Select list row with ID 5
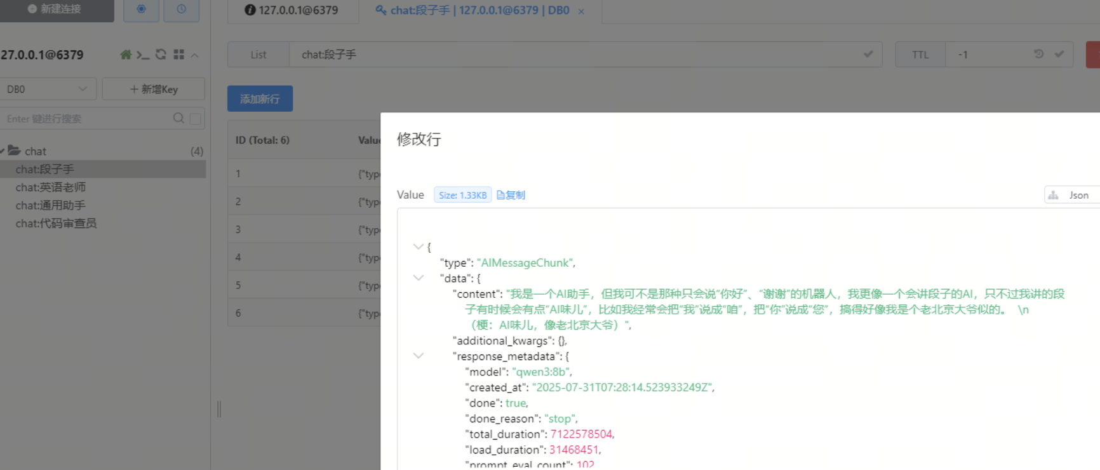Image resolution: width=1100 pixels, height=470 pixels. click(304, 285)
